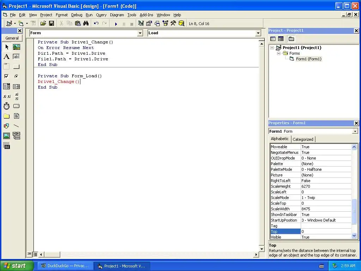The height and width of the screenshot is (271, 361).
Task: Click the toolbox General tab button
Action: pyautogui.click(x=12, y=38)
